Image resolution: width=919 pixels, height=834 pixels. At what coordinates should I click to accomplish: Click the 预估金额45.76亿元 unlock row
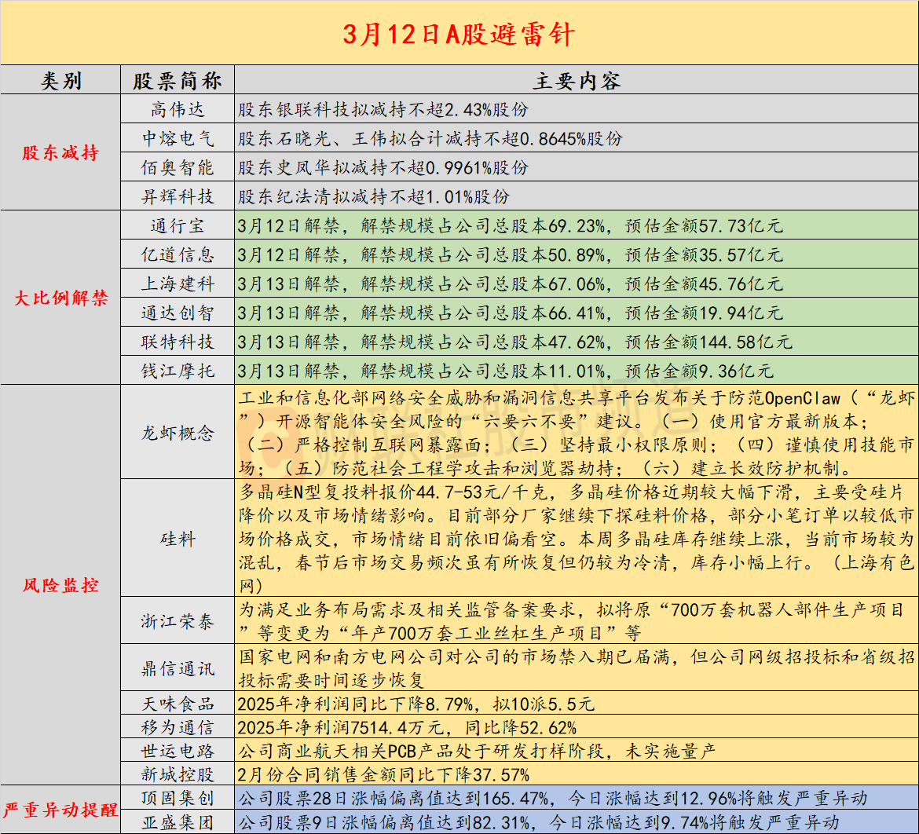(577, 283)
